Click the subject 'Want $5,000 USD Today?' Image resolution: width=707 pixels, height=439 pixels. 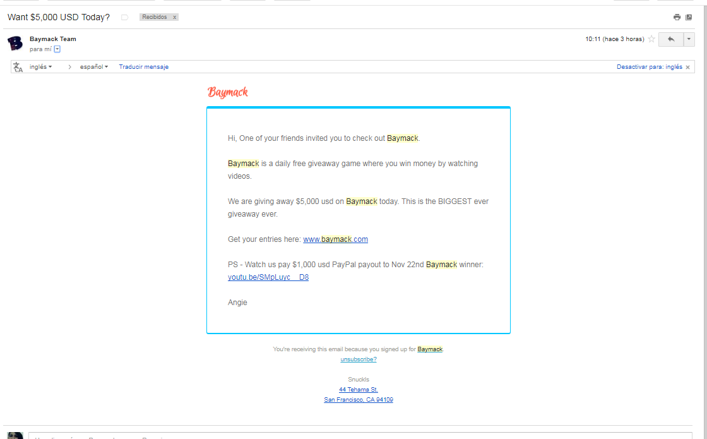(x=59, y=17)
